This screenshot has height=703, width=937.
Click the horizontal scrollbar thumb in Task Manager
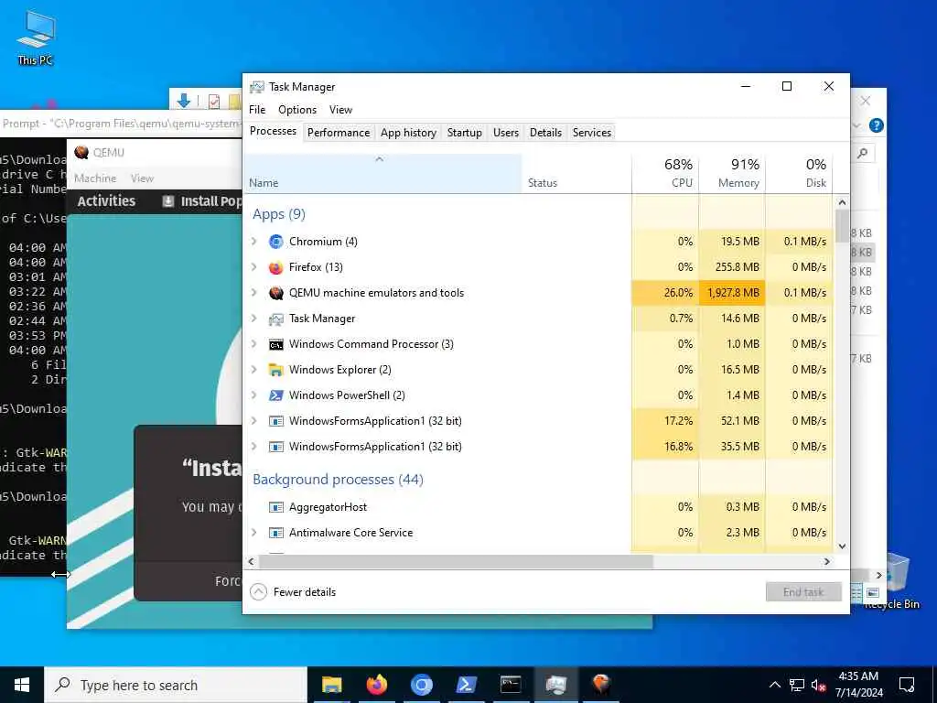coord(456,561)
